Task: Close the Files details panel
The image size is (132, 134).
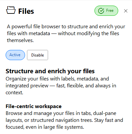Action: 126,11
